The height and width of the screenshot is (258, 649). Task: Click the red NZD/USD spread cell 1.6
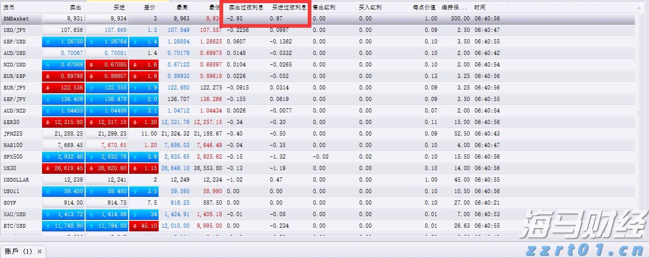coord(143,64)
